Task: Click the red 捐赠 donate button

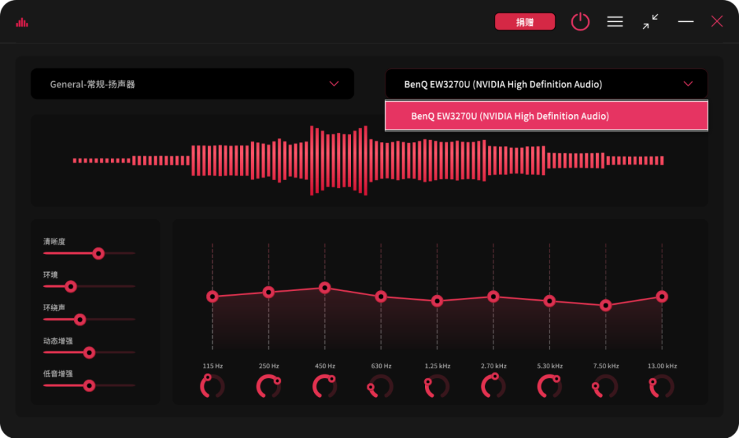Action: tap(525, 22)
